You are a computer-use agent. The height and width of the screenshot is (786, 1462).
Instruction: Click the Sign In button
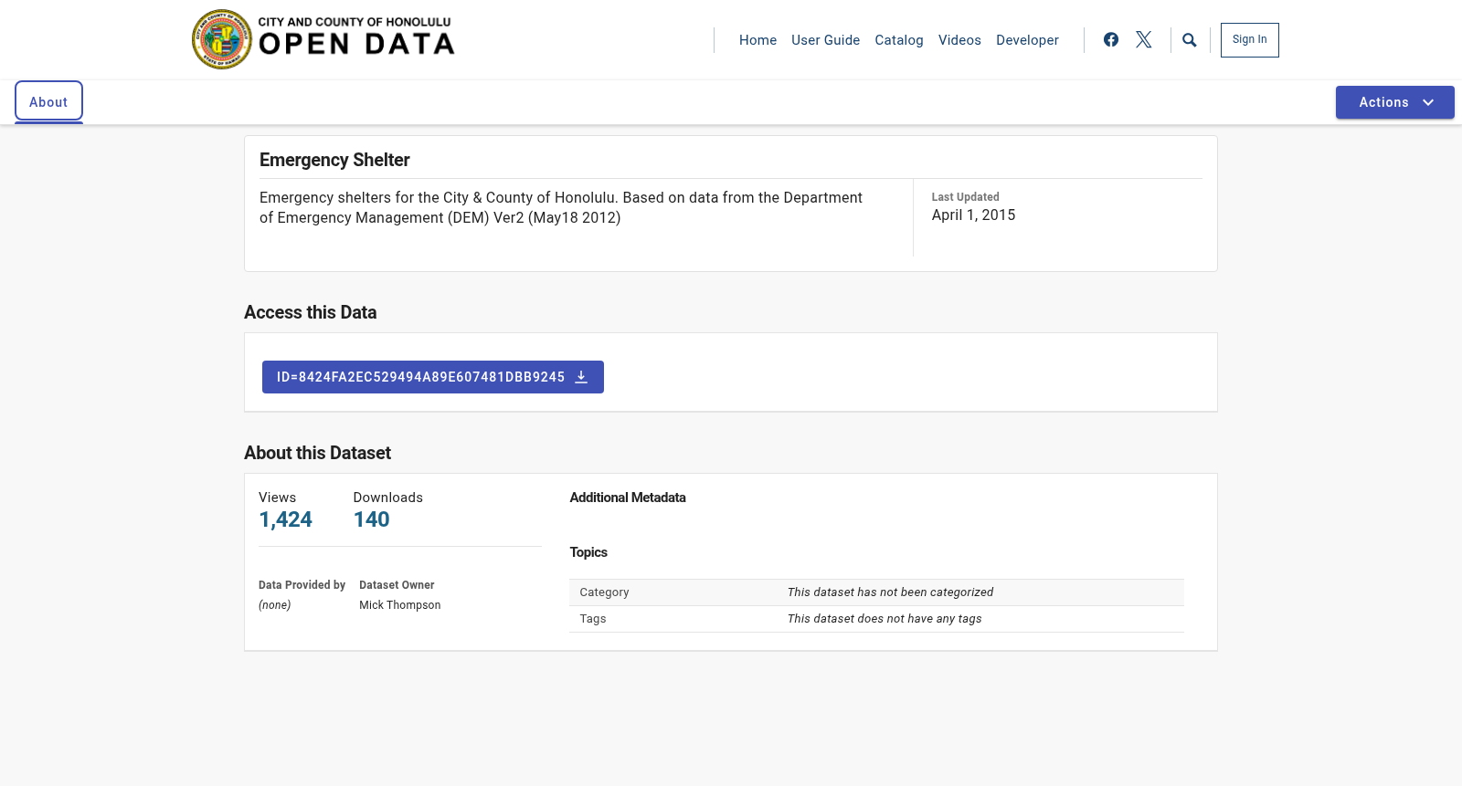click(1249, 40)
